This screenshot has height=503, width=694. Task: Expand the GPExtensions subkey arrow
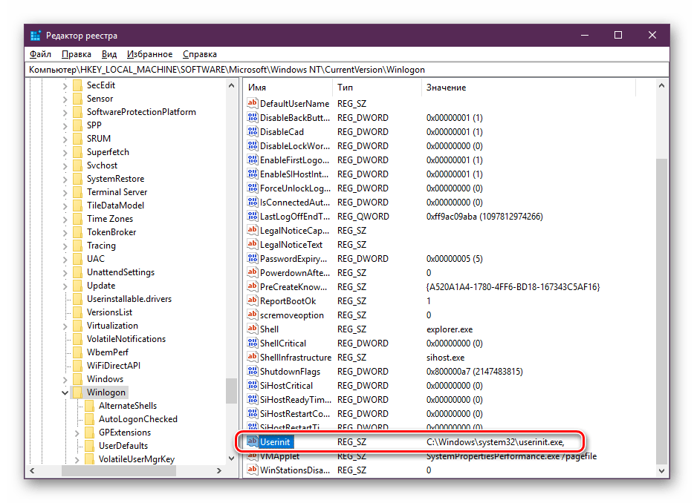point(77,433)
